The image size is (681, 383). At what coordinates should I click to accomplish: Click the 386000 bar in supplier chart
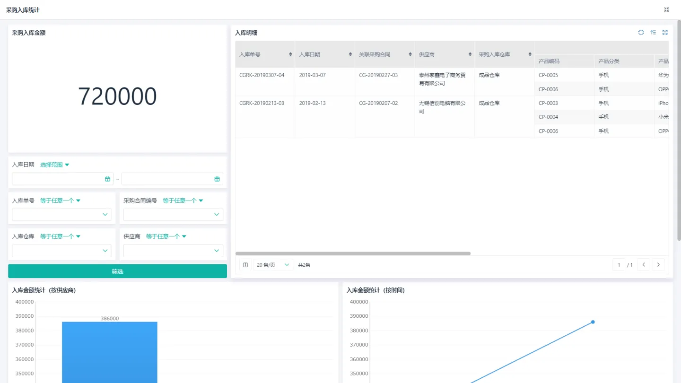110,352
